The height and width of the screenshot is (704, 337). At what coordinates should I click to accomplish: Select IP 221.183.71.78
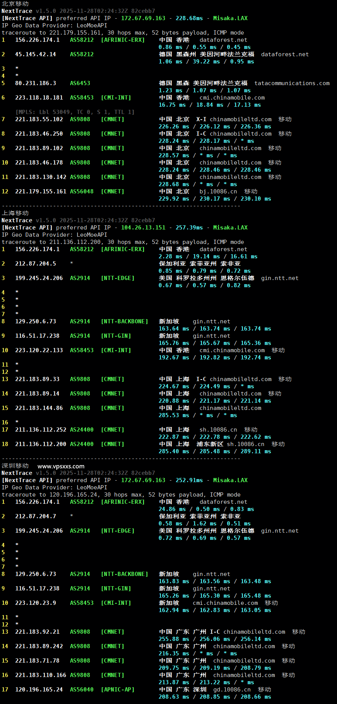pos(37,661)
